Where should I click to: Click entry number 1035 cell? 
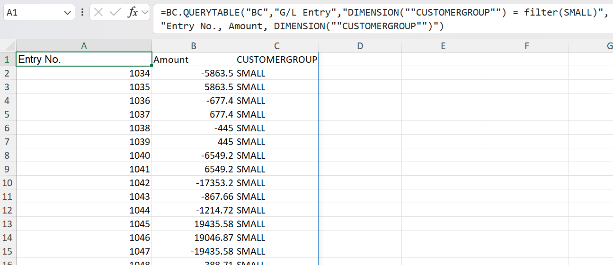click(x=84, y=87)
